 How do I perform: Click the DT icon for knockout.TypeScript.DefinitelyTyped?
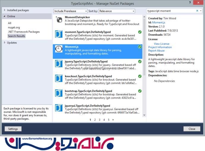[59, 78]
